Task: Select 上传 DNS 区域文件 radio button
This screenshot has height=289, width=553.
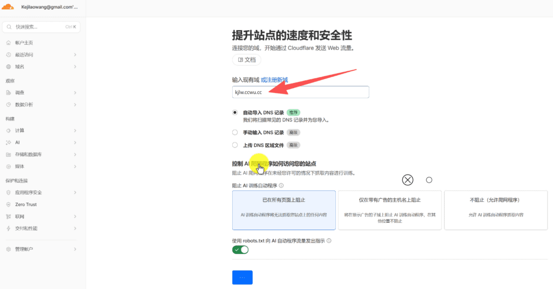Action: tap(235, 145)
